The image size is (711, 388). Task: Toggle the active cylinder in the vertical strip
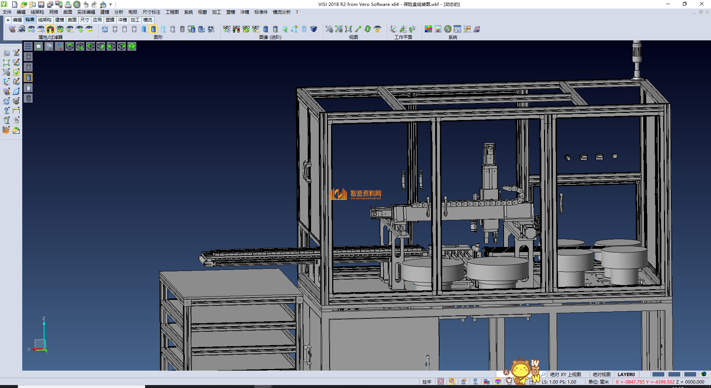tap(29, 77)
